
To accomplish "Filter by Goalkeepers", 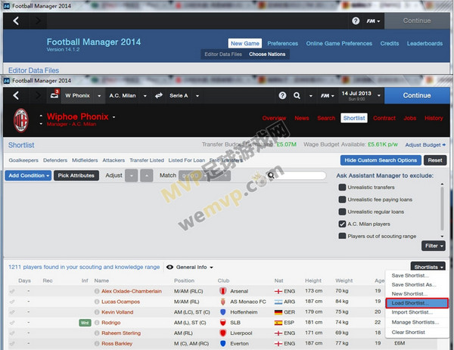I will (23, 160).
